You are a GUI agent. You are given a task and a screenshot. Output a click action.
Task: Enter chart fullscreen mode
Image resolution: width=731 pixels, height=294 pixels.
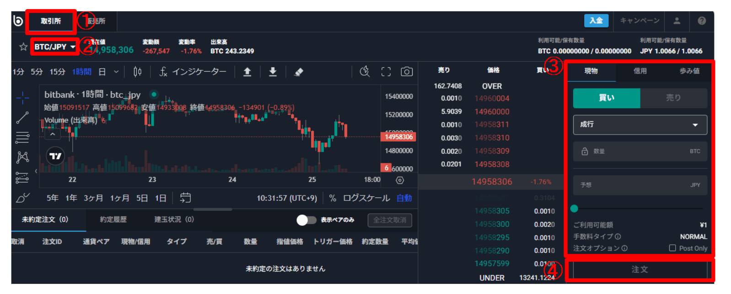coord(386,72)
